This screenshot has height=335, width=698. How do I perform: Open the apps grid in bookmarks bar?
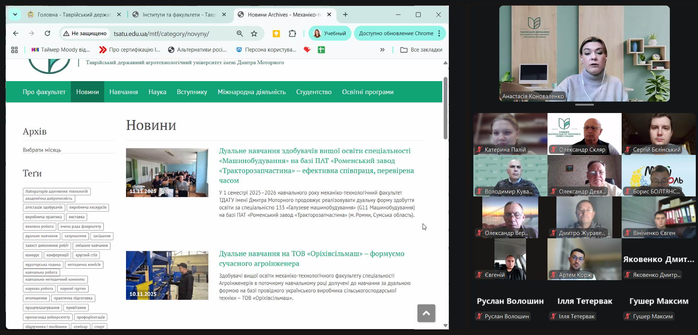point(14,50)
